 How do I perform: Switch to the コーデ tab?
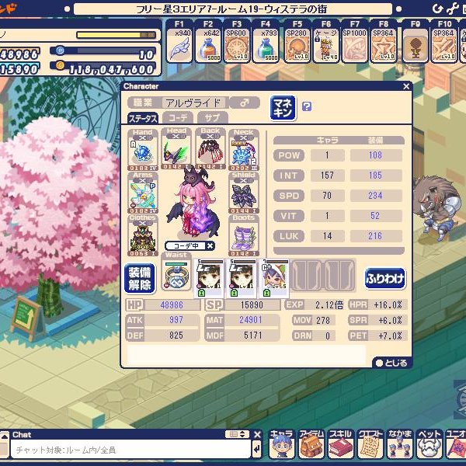(x=178, y=118)
